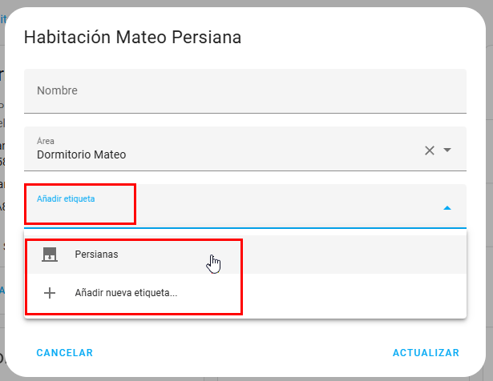This screenshot has width=493, height=381.
Task: Focus the Nombre text field
Action: click(245, 91)
